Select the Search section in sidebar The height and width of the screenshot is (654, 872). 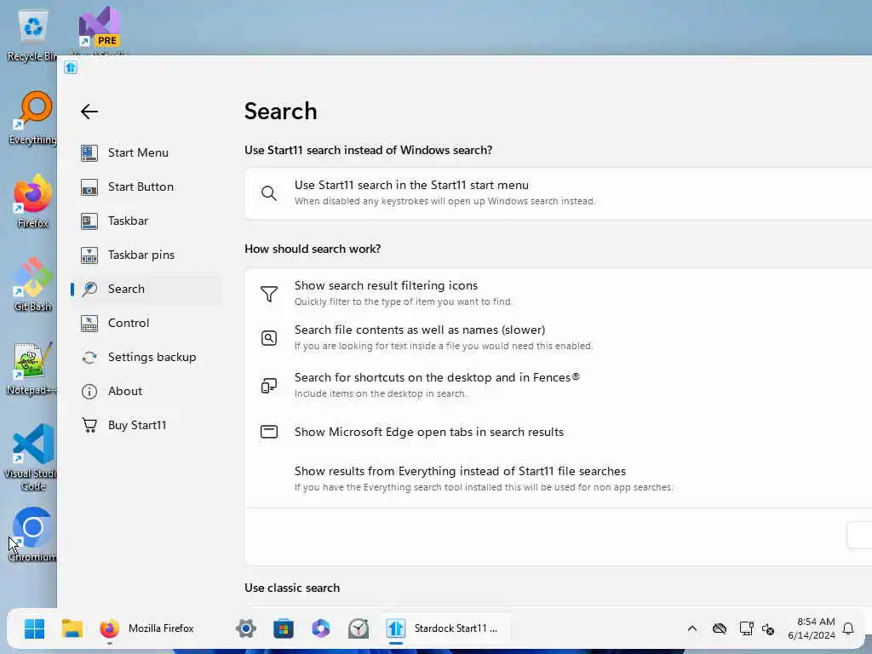click(x=146, y=289)
